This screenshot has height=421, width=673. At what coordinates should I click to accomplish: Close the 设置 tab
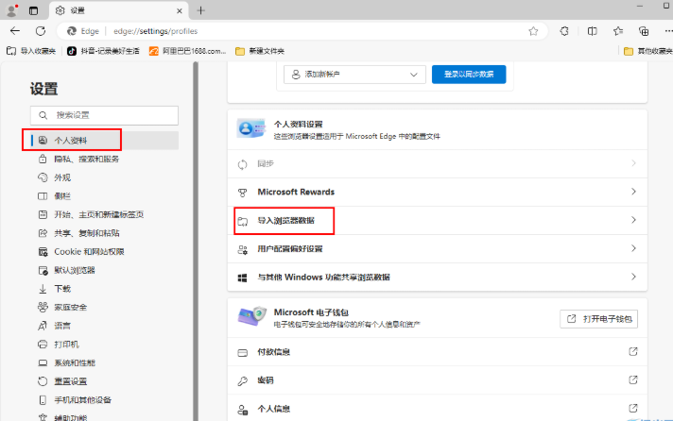[x=180, y=10]
